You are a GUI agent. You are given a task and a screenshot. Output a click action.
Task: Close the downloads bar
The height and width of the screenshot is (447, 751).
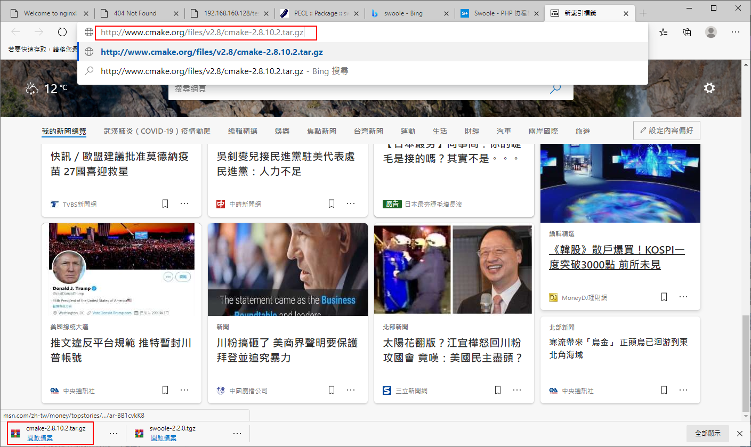(x=739, y=434)
